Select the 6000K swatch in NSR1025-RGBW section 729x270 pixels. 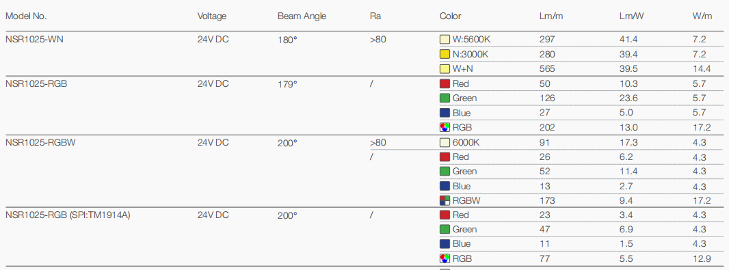[445, 143]
